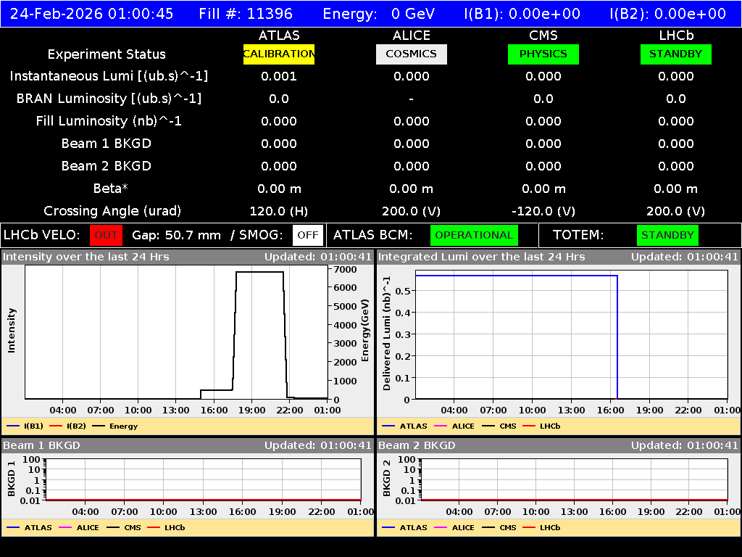The width and height of the screenshot is (742, 557).
Task: Click the Updated: 01:00:41 timestamp on Beam 1 BKGD
Action: tap(316, 445)
